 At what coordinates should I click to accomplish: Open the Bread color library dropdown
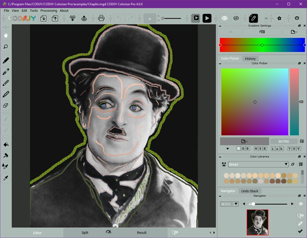point(258,164)
